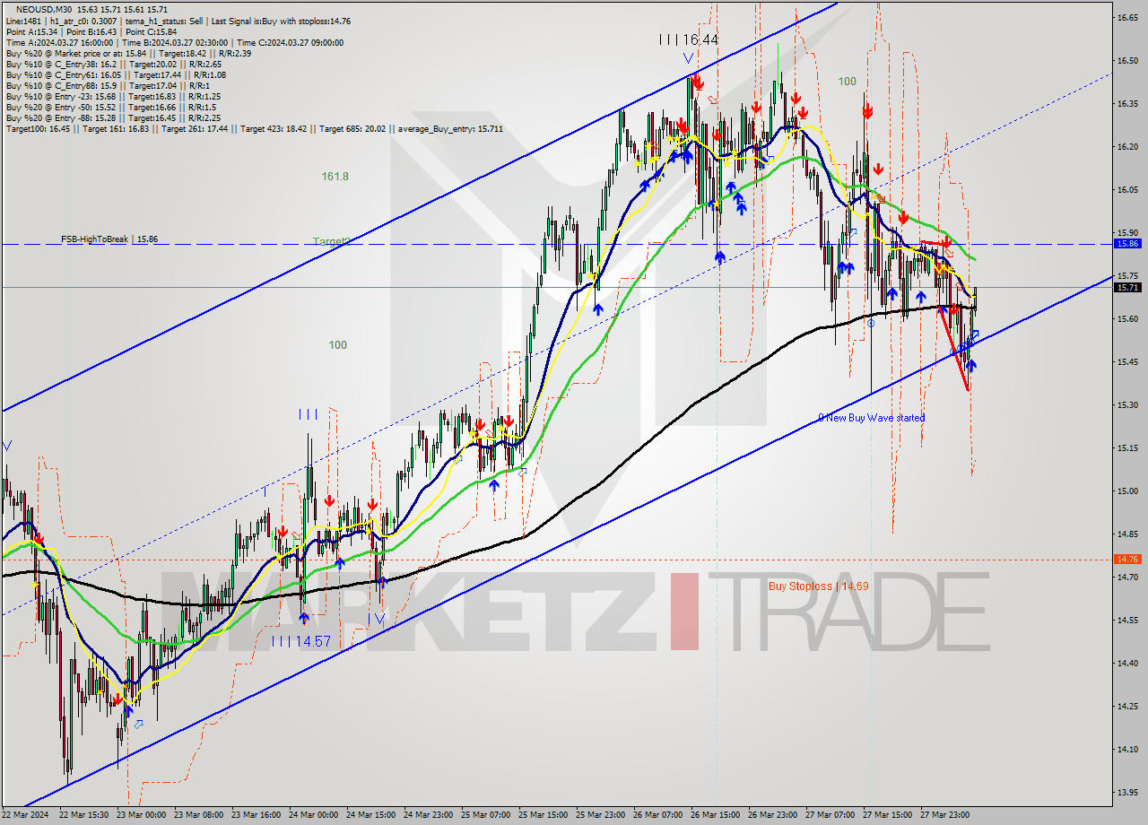Click the 16.20 price axis label

[1127, 146]
